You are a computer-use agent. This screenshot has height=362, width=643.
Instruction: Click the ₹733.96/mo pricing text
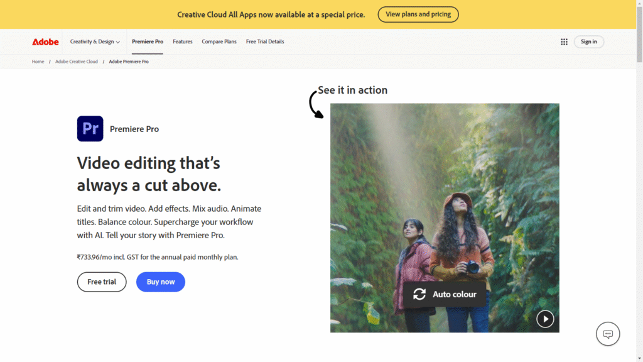point(158,257)
